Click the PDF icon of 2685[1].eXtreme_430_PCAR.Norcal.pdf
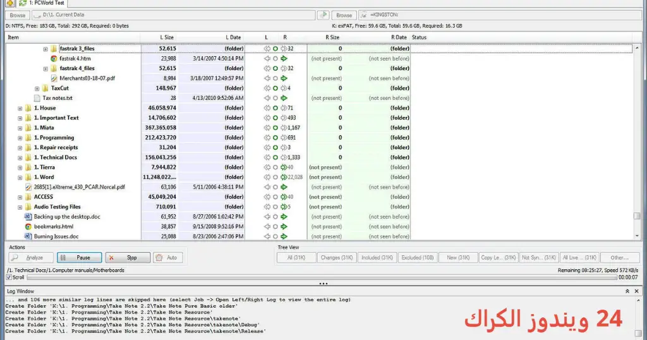This screenshot has width=647, height=340. click(x=28, y=187)
